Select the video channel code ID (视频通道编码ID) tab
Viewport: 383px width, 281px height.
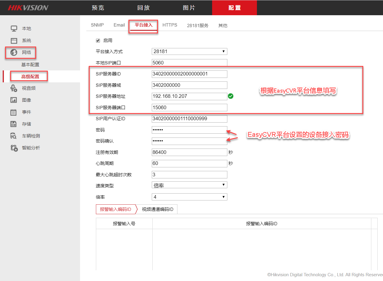click(x=157, y=209)
